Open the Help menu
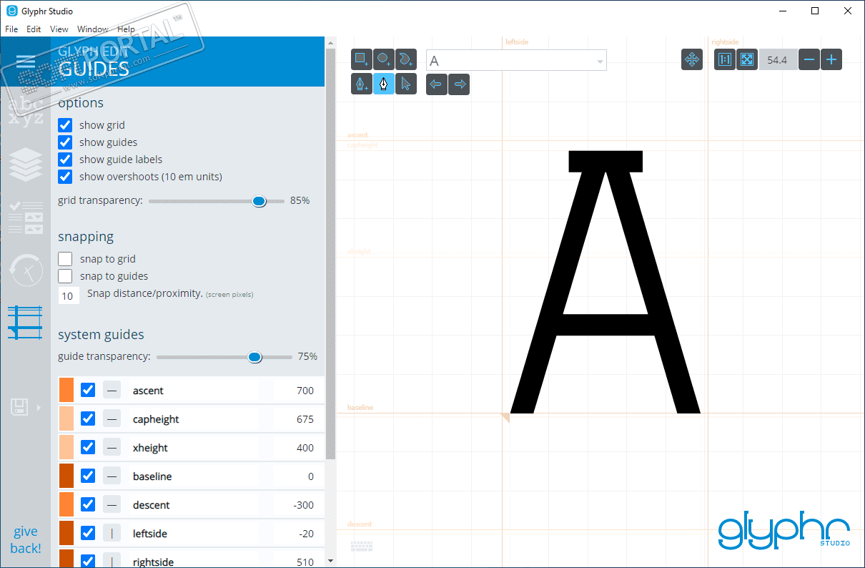Viewport: 865px width, 568px height. 127,29
